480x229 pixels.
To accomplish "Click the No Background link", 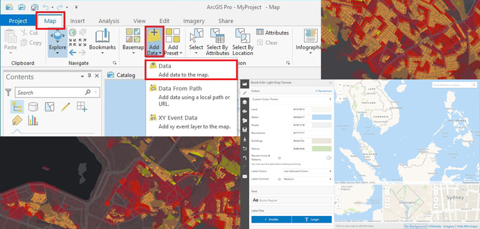I will coord(416,226).
